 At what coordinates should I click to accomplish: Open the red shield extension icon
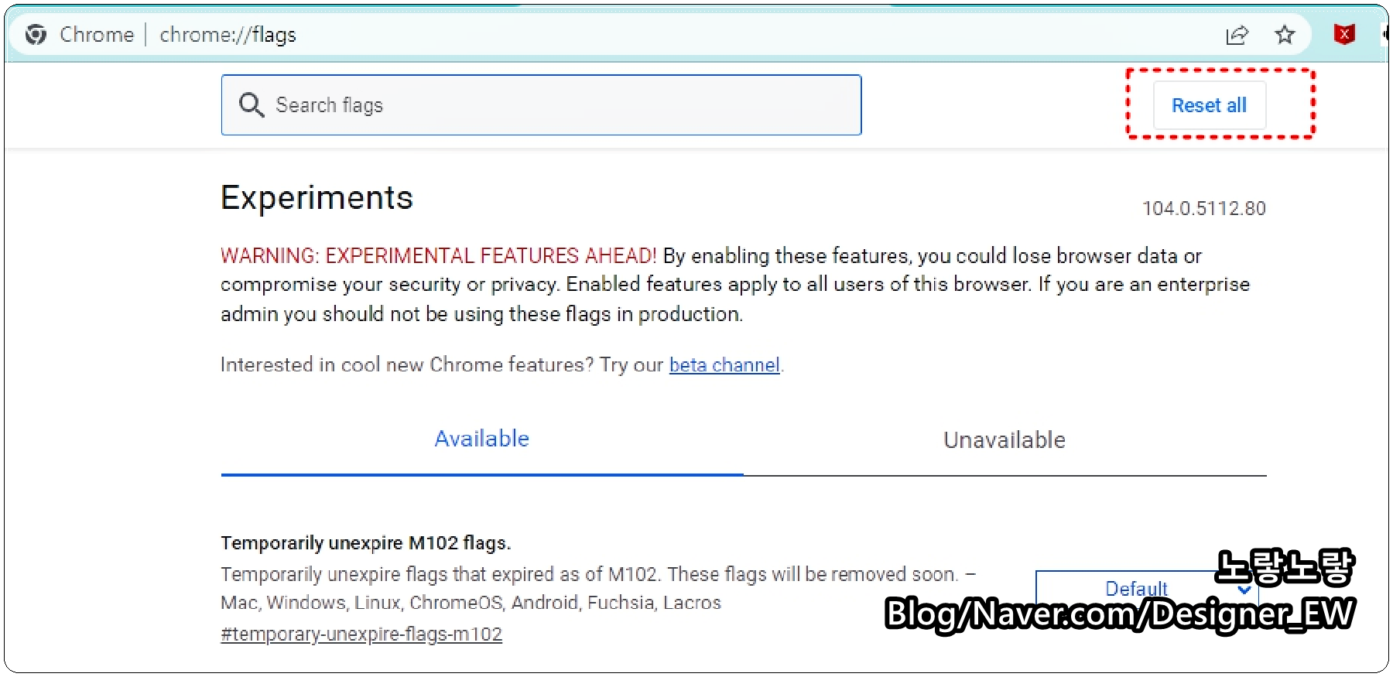[1344, 34]
